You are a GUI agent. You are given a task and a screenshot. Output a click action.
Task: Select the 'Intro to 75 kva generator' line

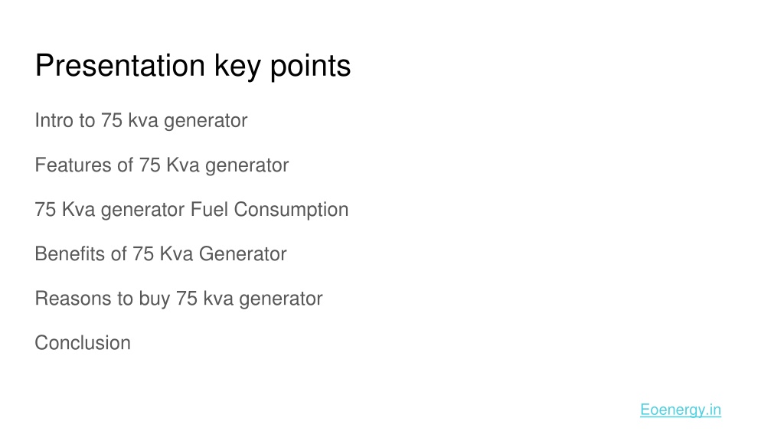(x=141, y=121)
